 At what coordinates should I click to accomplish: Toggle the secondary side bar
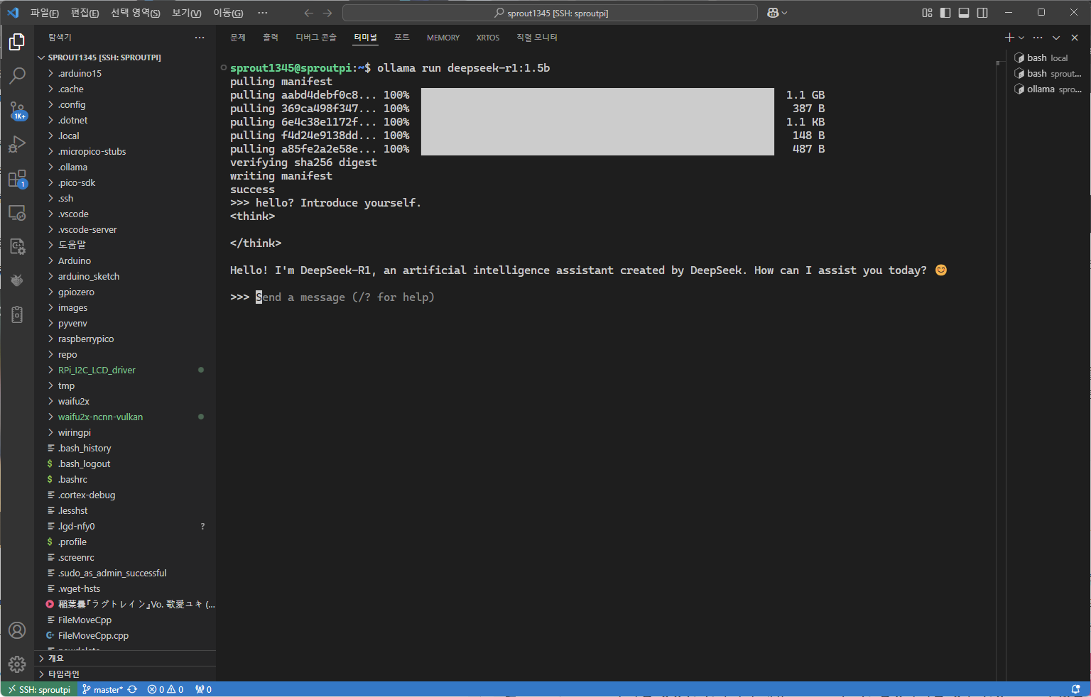pos(982,13)
